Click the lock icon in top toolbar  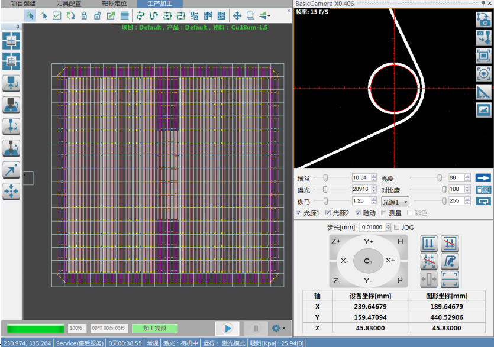click(84, 15)
